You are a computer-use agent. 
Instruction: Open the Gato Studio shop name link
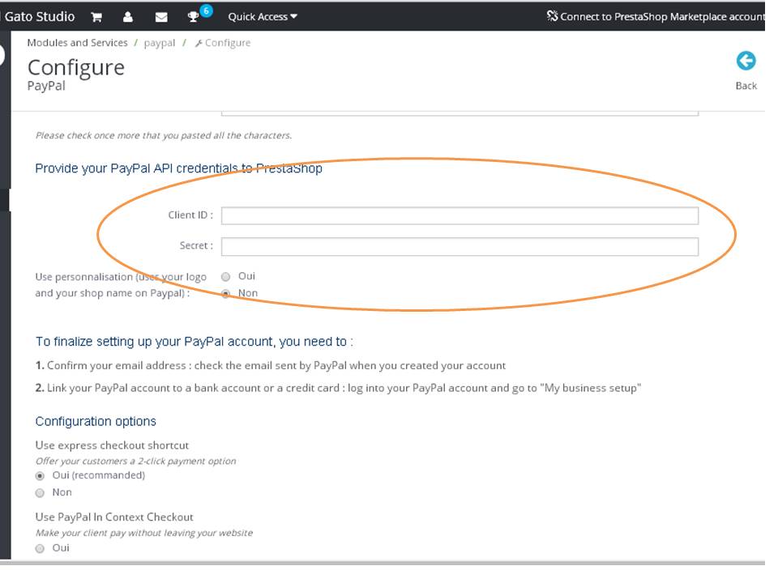point(40,17)
